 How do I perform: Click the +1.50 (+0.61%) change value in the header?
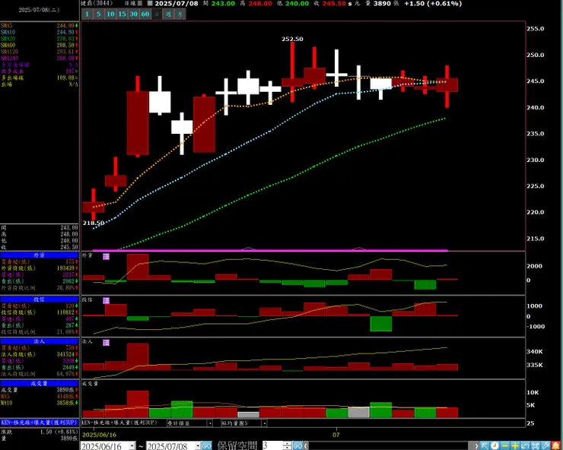click(x=433, y=4)
